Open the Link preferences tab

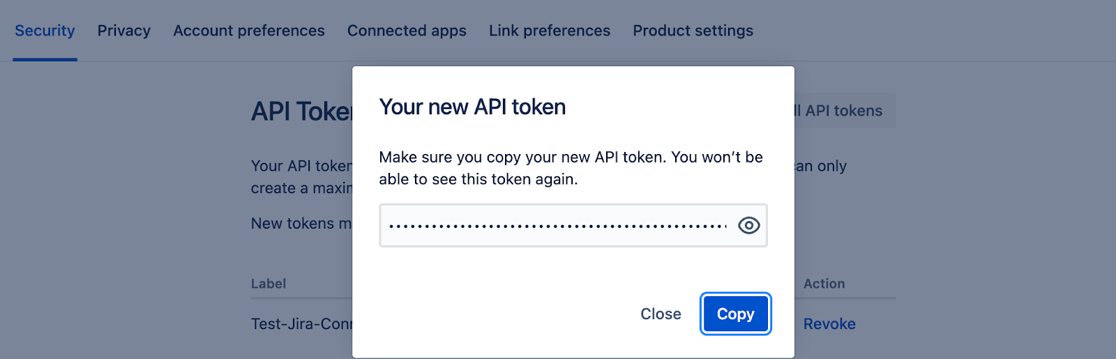point(550,31)
